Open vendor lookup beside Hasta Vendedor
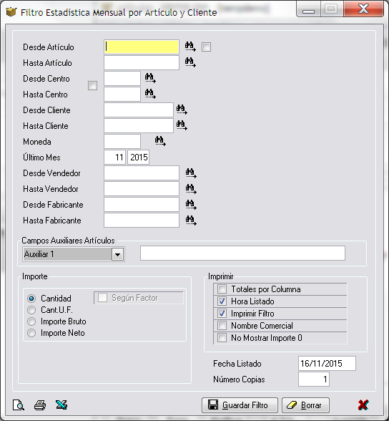The image size is (389, 421). coord(191,189)
